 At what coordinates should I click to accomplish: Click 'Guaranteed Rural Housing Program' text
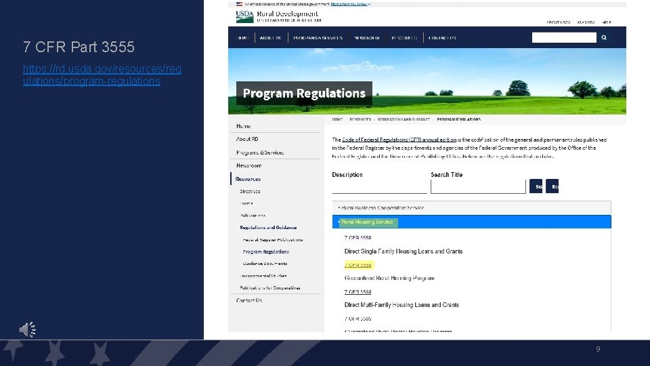389,278
